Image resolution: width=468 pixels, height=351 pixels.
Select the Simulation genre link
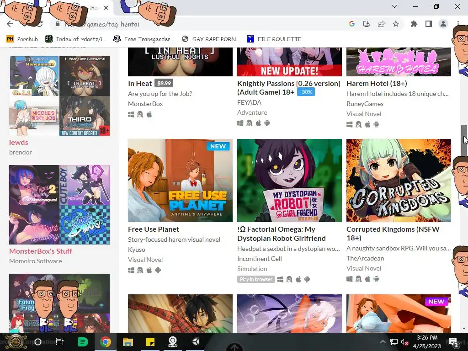point(252,269)
